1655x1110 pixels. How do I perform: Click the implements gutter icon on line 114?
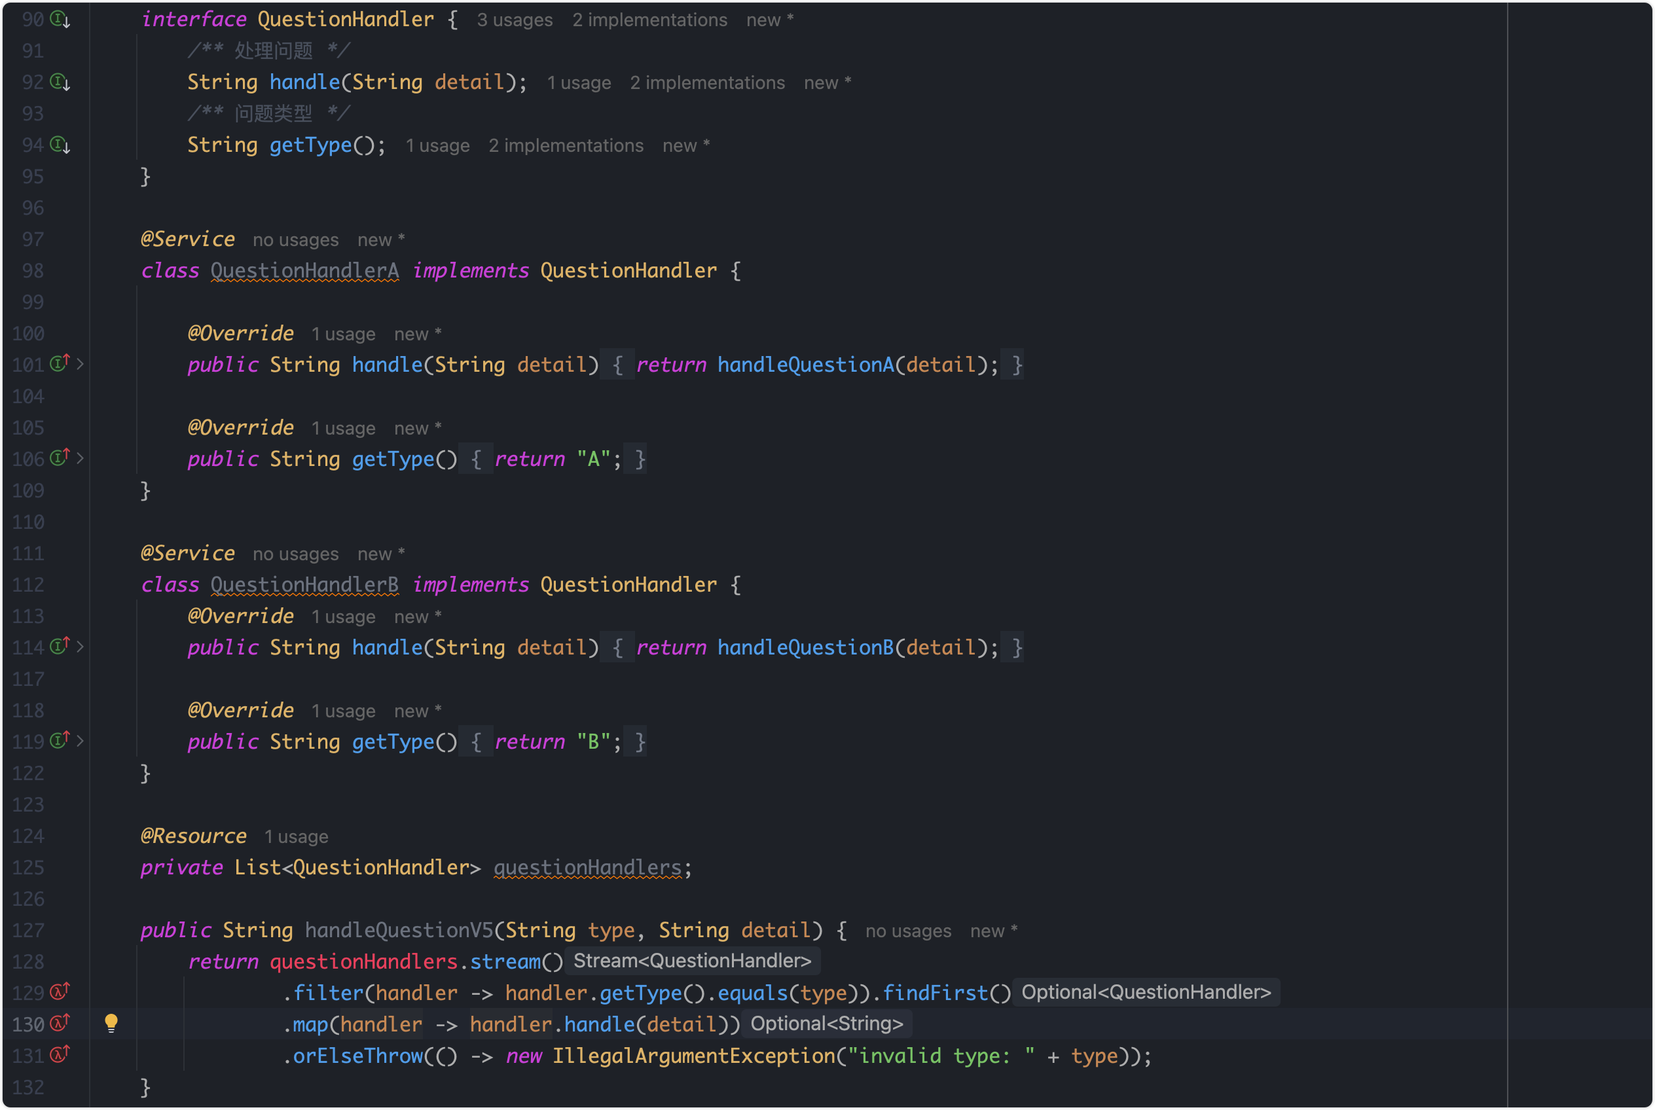pos(60,647)
